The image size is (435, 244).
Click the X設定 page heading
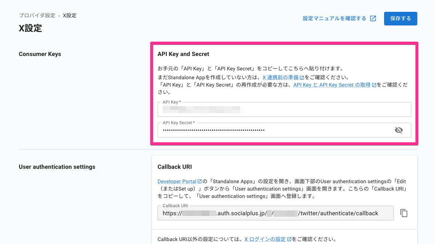(x=30, y=28)
